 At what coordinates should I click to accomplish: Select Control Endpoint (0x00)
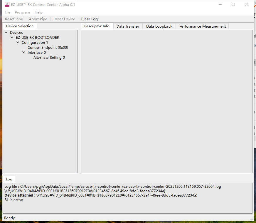click(x=48, y=48)
